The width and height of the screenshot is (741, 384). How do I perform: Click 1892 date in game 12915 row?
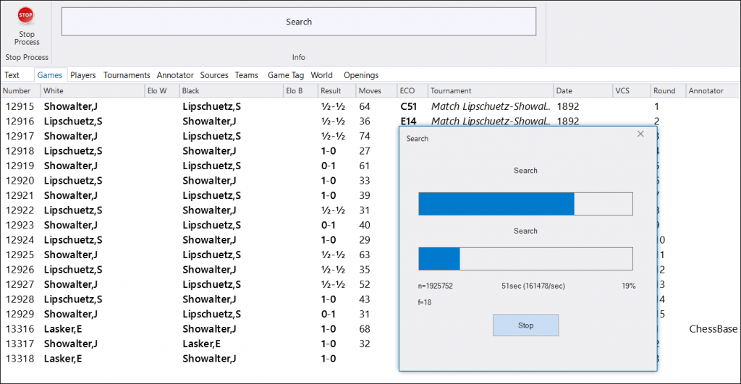(568, 107)
